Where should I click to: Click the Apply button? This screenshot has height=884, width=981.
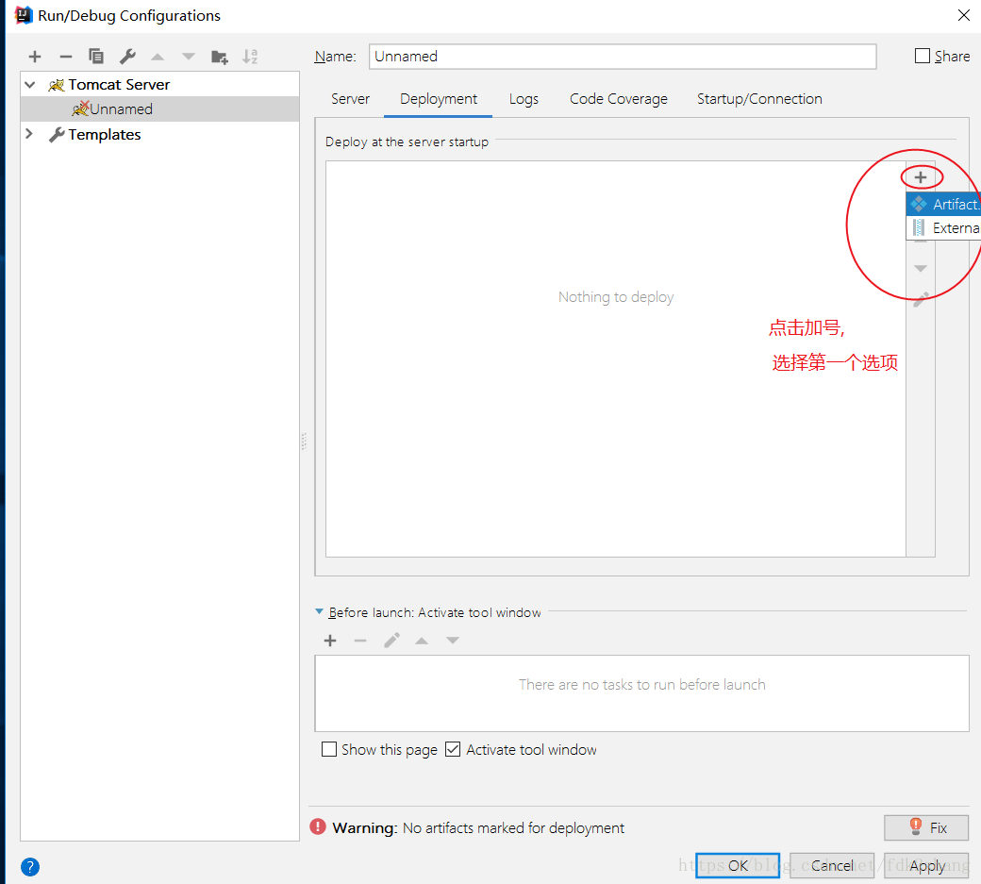point(926,865)
